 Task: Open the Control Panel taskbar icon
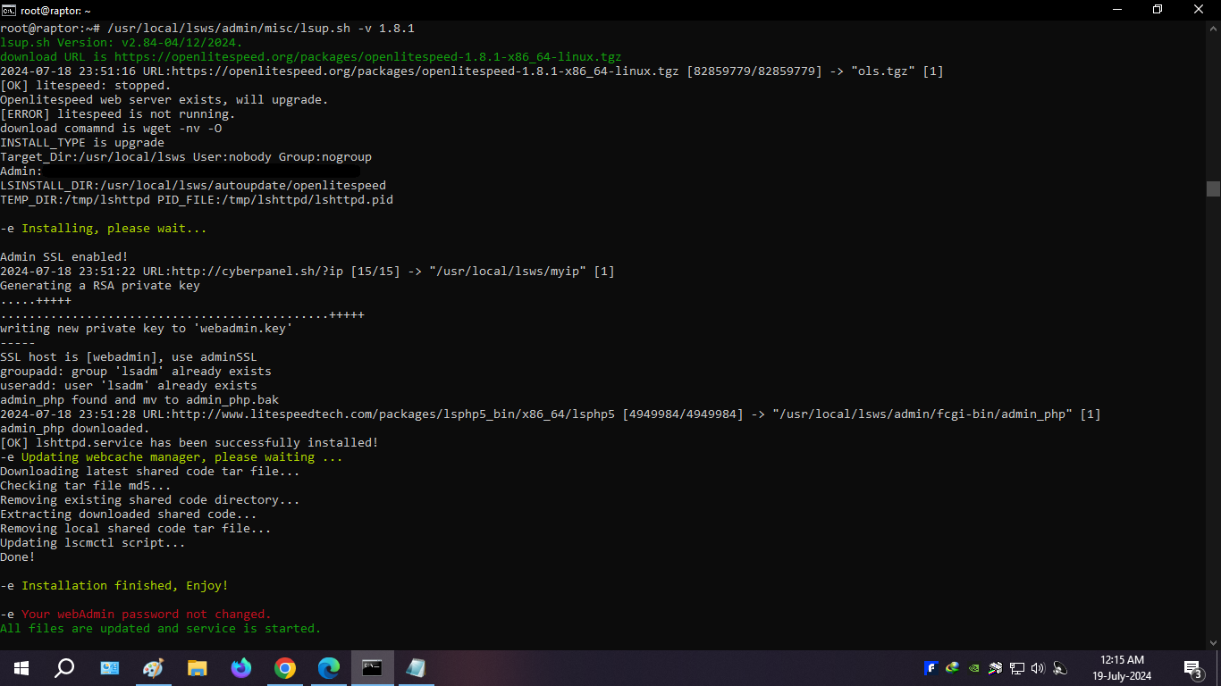[x=110, y=668]
